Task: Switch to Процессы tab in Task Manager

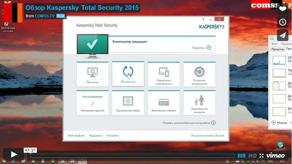Action: coord(278,49)
